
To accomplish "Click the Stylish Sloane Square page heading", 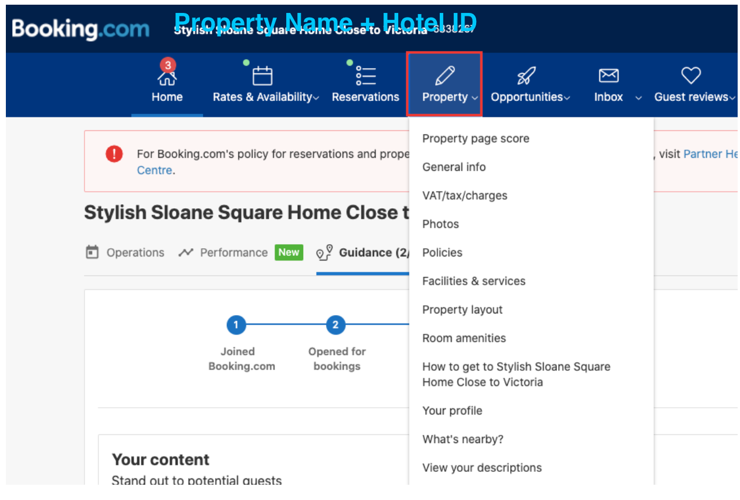I will point(246,212).
